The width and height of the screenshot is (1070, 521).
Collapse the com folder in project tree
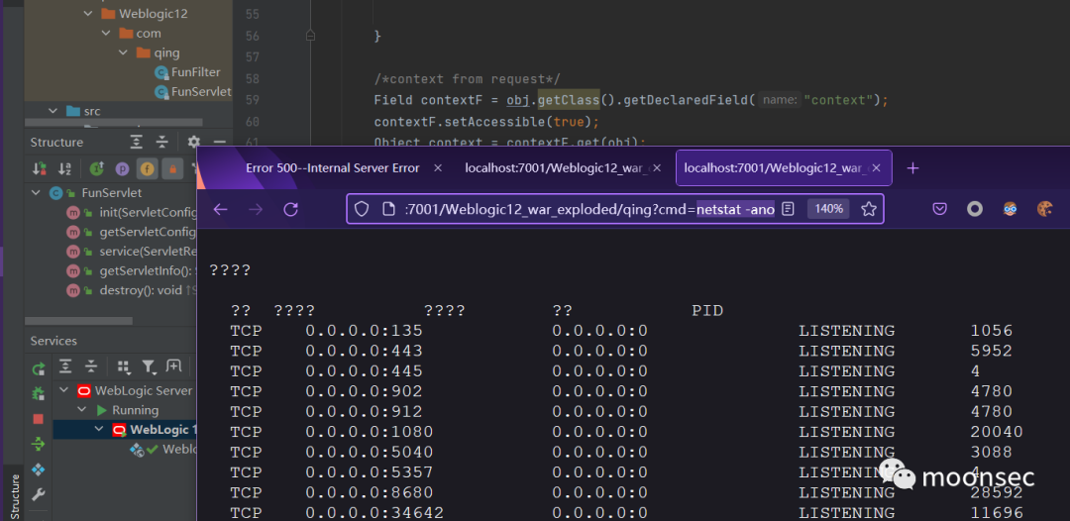point(105,33)
